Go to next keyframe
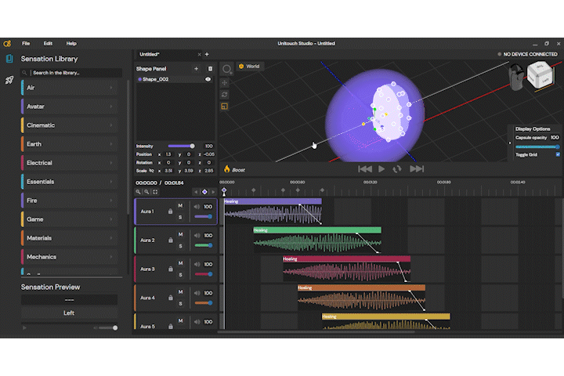The height and width of the screenshot is (376, 564). pyautogui.click(x=213, y=192)
